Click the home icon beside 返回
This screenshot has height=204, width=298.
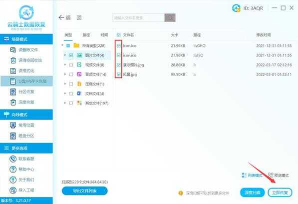click(x=79, y=17)
